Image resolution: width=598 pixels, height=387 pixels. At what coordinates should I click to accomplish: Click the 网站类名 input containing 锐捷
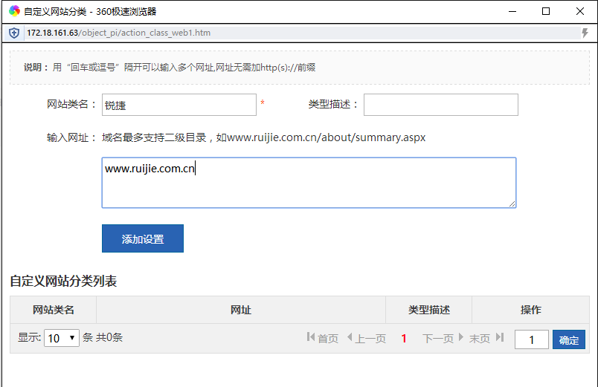click(x=179, y=105)
